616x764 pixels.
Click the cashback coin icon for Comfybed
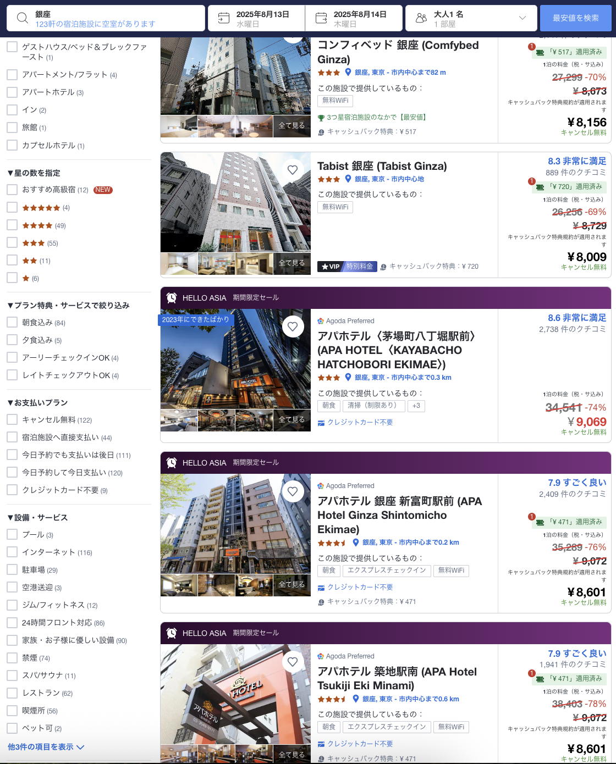321,132
